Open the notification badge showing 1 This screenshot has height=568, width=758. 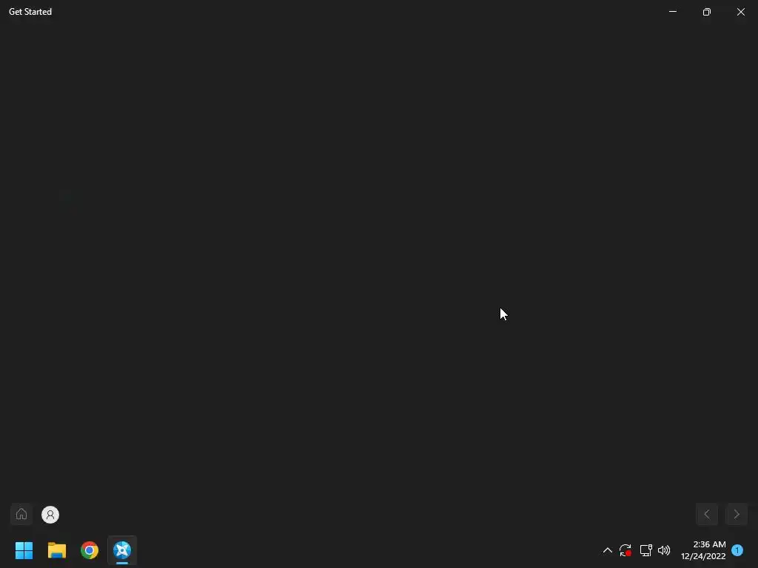[737, 550]
